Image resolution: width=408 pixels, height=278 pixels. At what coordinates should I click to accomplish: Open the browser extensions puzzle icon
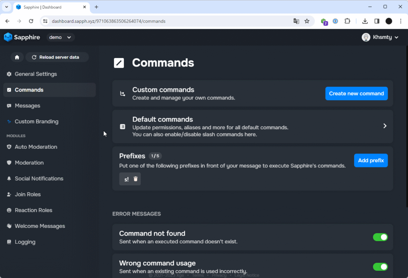347,21
